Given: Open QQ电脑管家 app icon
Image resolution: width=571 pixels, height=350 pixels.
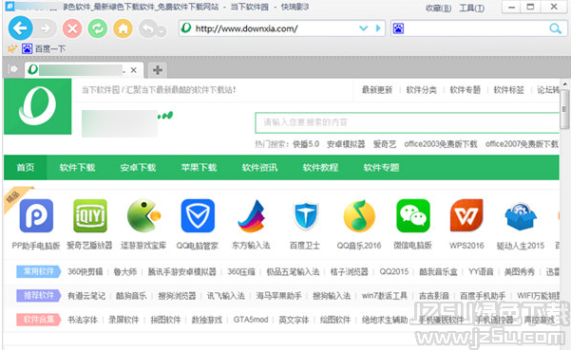Looking at the screenshot, I should pos(198,215).
